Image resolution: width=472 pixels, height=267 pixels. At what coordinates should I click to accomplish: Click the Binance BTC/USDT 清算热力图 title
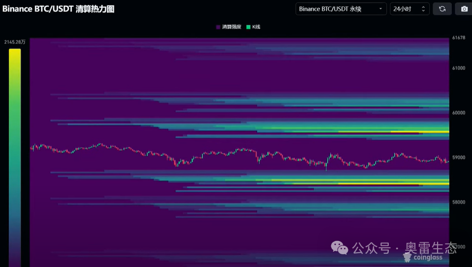coord(59,9)
